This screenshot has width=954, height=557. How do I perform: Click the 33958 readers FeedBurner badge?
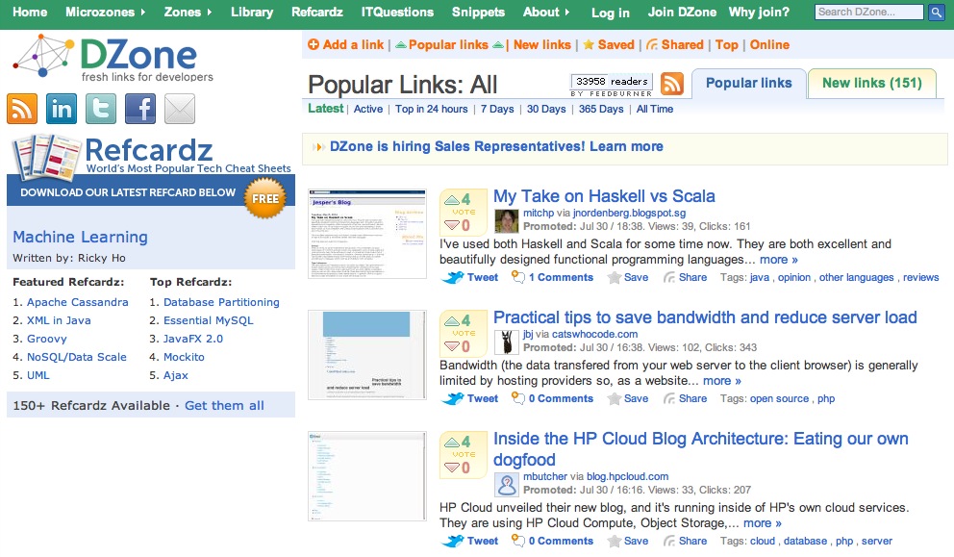point(612,86)
